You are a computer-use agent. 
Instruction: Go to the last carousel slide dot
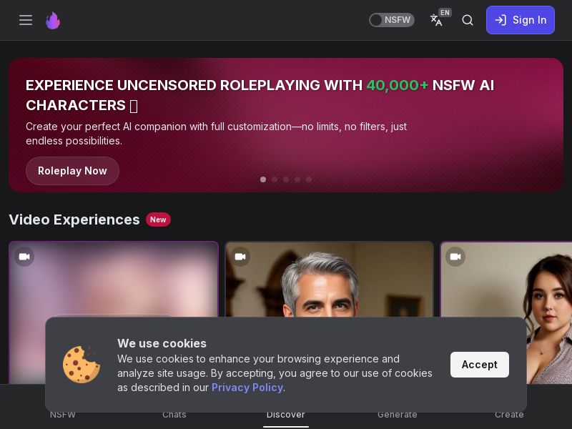309,179
